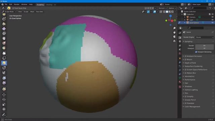
Task: Collapse the Collection tree in outliner
Action: tap(182, 14)
